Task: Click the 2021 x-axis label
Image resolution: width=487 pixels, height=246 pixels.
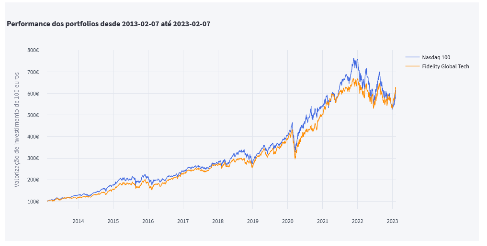Action: [x=322, y=221]
